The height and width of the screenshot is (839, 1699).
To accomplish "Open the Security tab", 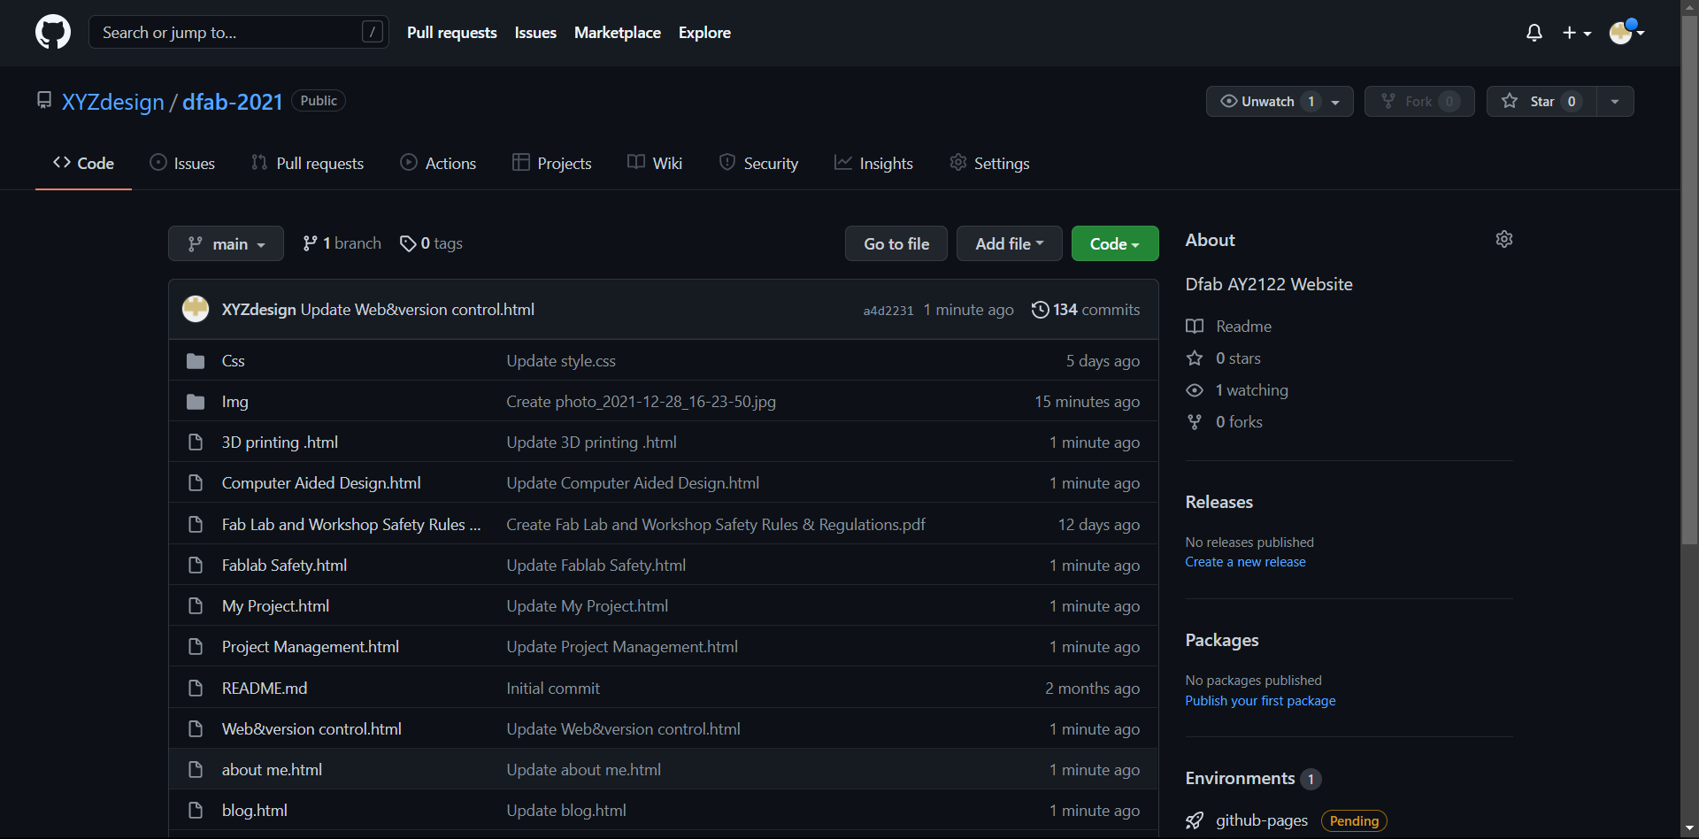I will 758,164.
